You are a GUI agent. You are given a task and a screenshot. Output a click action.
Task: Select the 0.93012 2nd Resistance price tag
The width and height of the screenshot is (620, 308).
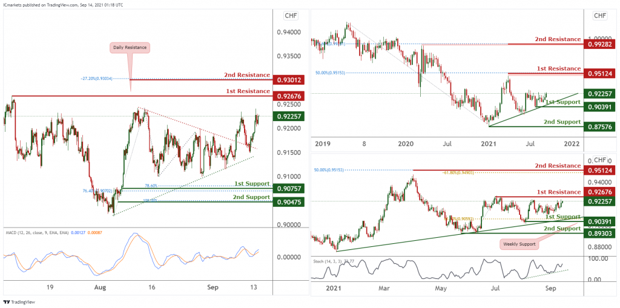[289, 80]
